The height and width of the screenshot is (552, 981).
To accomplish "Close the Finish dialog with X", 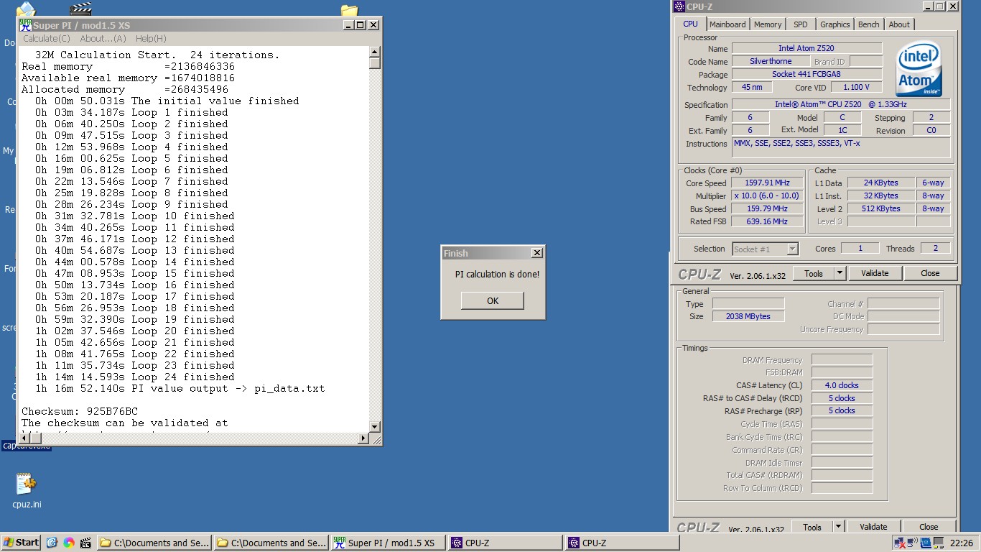I will coord(536,253).
